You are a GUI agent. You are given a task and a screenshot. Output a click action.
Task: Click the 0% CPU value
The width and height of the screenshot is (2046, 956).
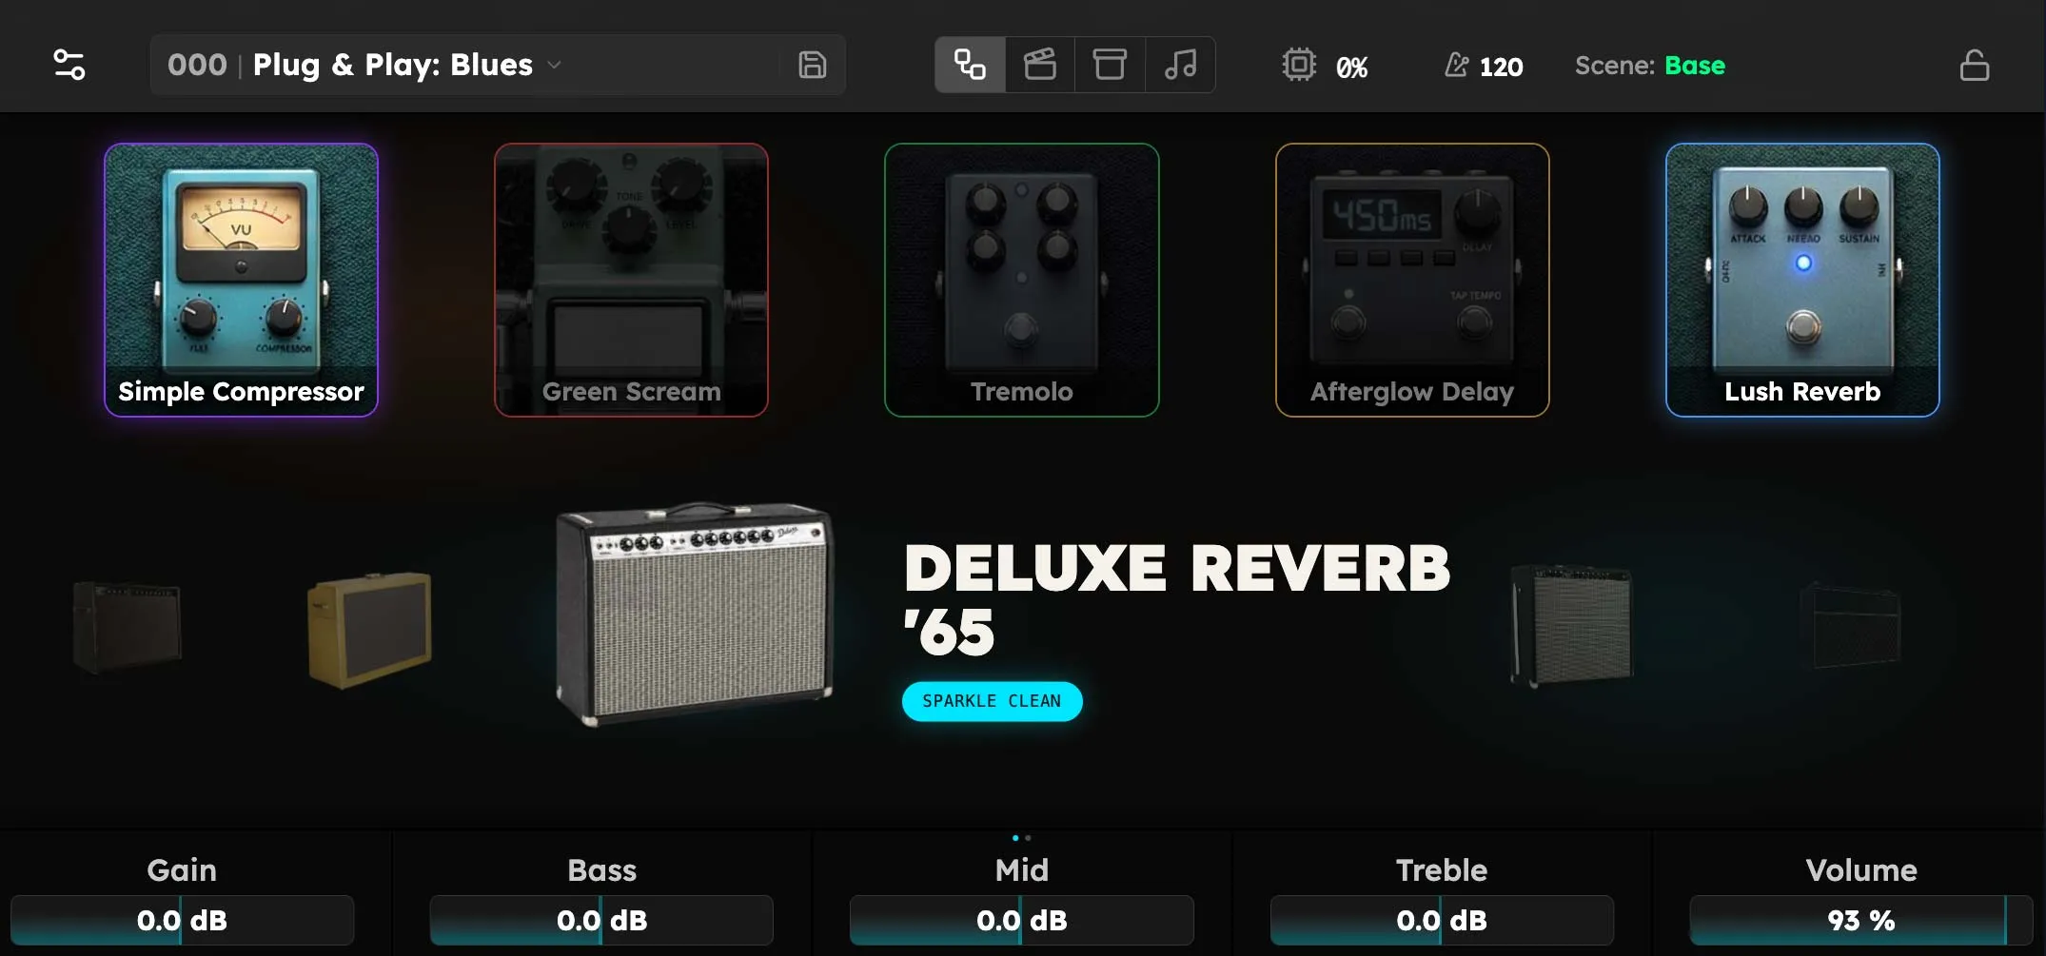click(x=1351, y=67)
